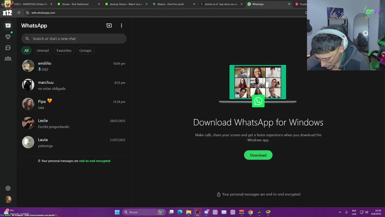
Task: Open Discord from the taskbar
Action: pos(206,212)
